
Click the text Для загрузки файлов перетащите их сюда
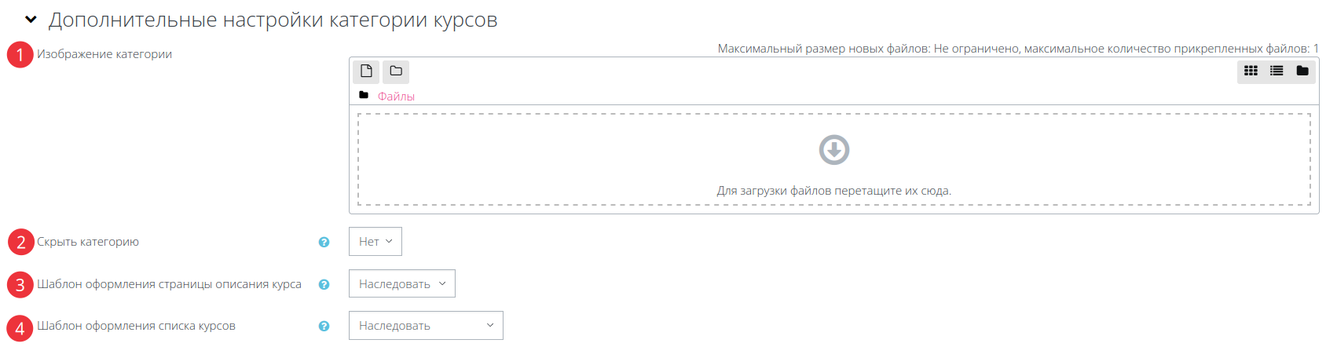[x=834, y=190]
